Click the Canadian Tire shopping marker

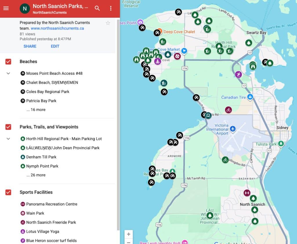click(250, 97)
